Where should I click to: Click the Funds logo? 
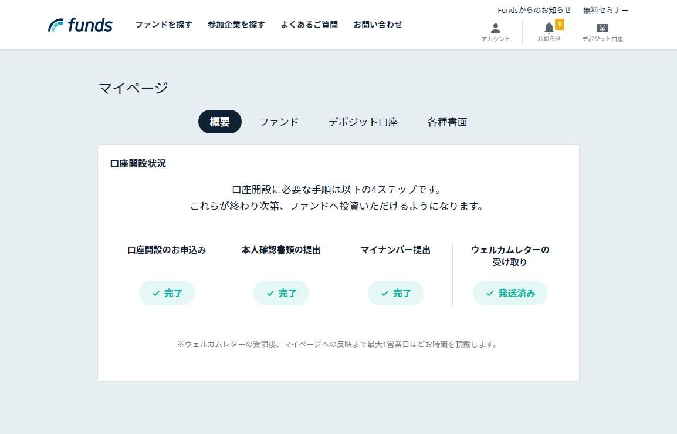click(x=80, y=25)
